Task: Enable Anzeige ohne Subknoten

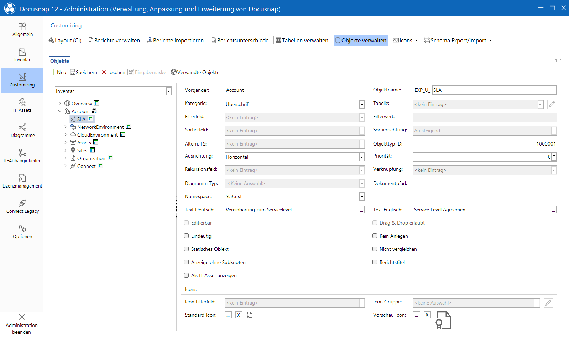Action: [x=186, y=262]
